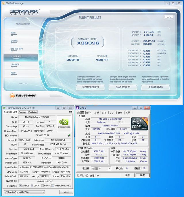
Task: Click the Driver Version field in GPU-Z
Action: click(x=45, y=167)
